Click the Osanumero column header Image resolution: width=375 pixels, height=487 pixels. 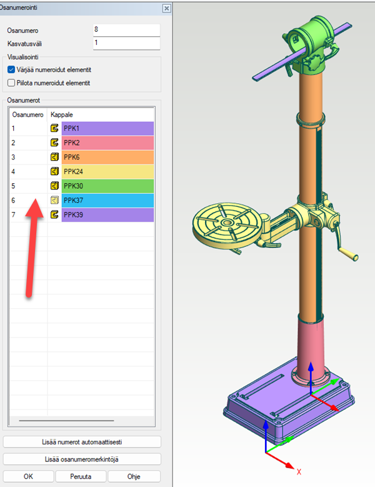point(27,115)
